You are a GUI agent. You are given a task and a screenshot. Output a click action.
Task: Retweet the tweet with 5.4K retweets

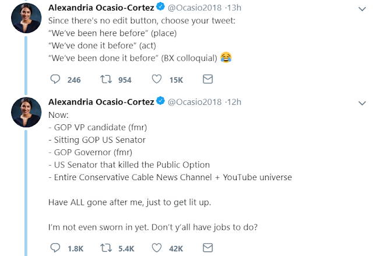tap(107, 248)
